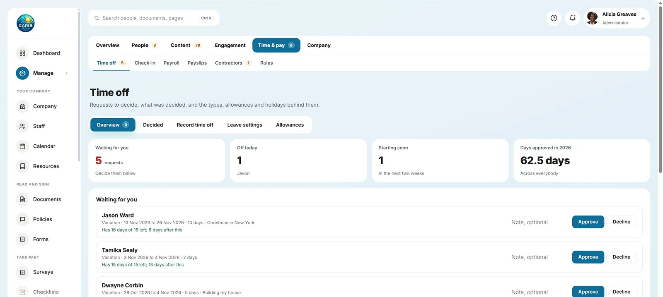Click the search magnifier icon
This screenshot has width=663, height=297.
[x=97, y=18]
